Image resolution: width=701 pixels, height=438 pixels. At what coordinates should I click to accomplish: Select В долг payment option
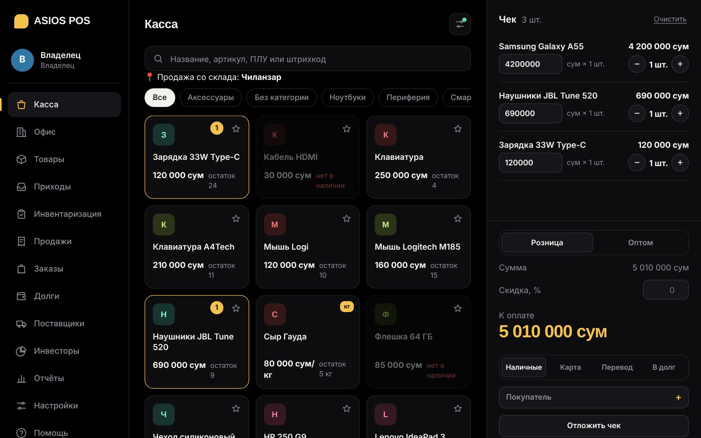(663, 367)
